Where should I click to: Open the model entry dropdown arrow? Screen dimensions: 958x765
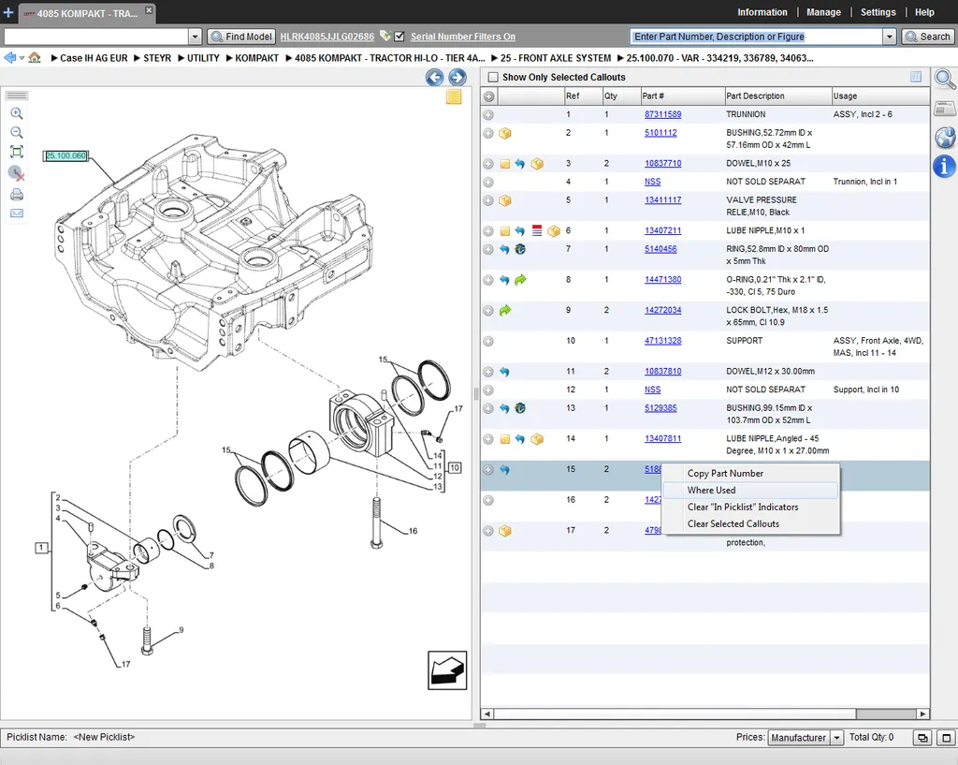pos(195,37)
